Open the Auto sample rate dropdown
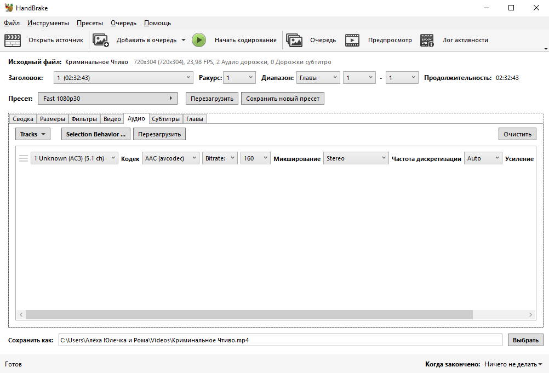The width and height of the screenshot is (549, 373). tap(483, 158)
